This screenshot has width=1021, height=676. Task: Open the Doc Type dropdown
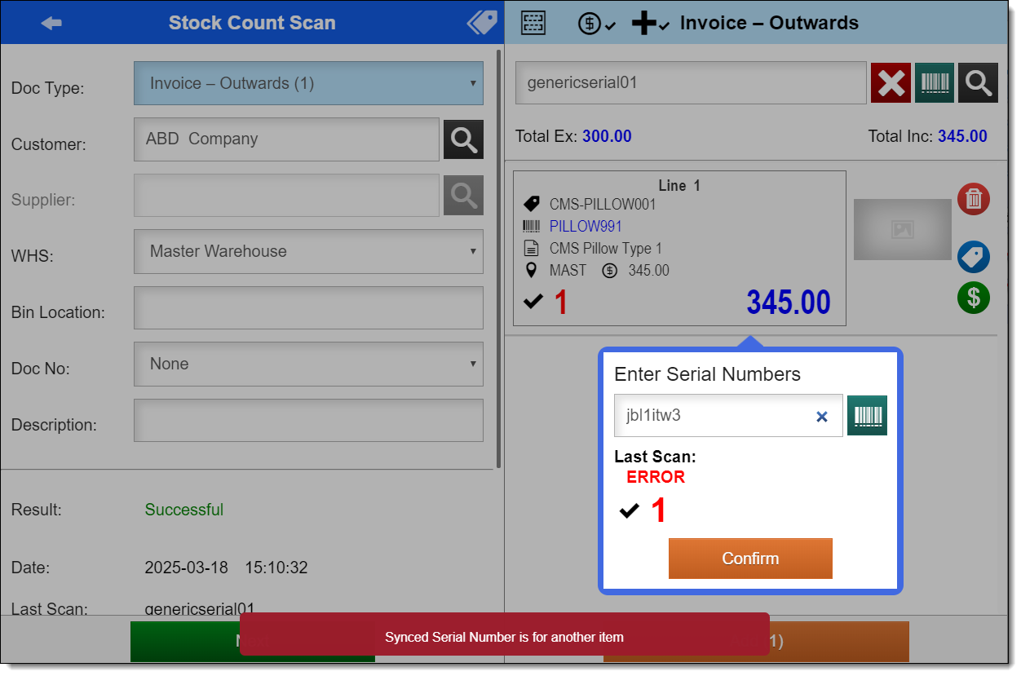(x=308, y=83)
